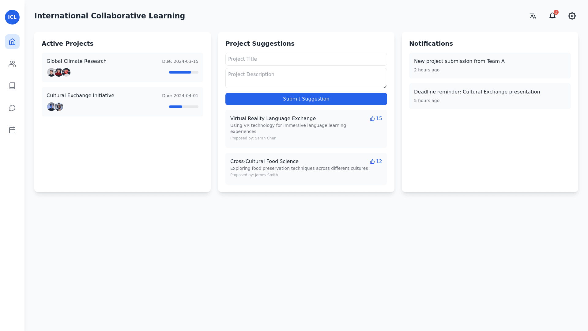Click the Submit Suggestion button
The image size is (588, 331).
point(306,99)
